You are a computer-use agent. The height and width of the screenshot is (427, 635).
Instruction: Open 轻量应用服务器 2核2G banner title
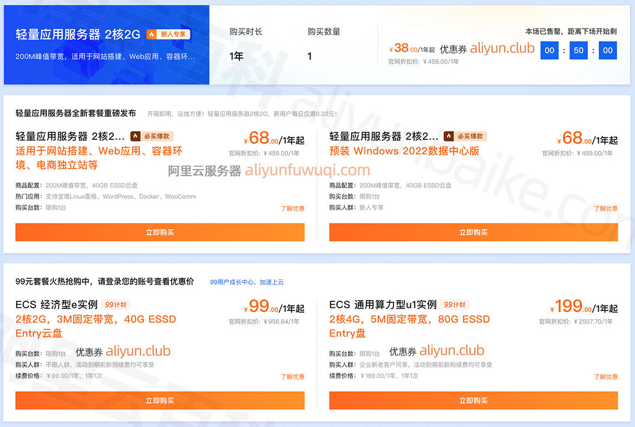pos(78,34)
